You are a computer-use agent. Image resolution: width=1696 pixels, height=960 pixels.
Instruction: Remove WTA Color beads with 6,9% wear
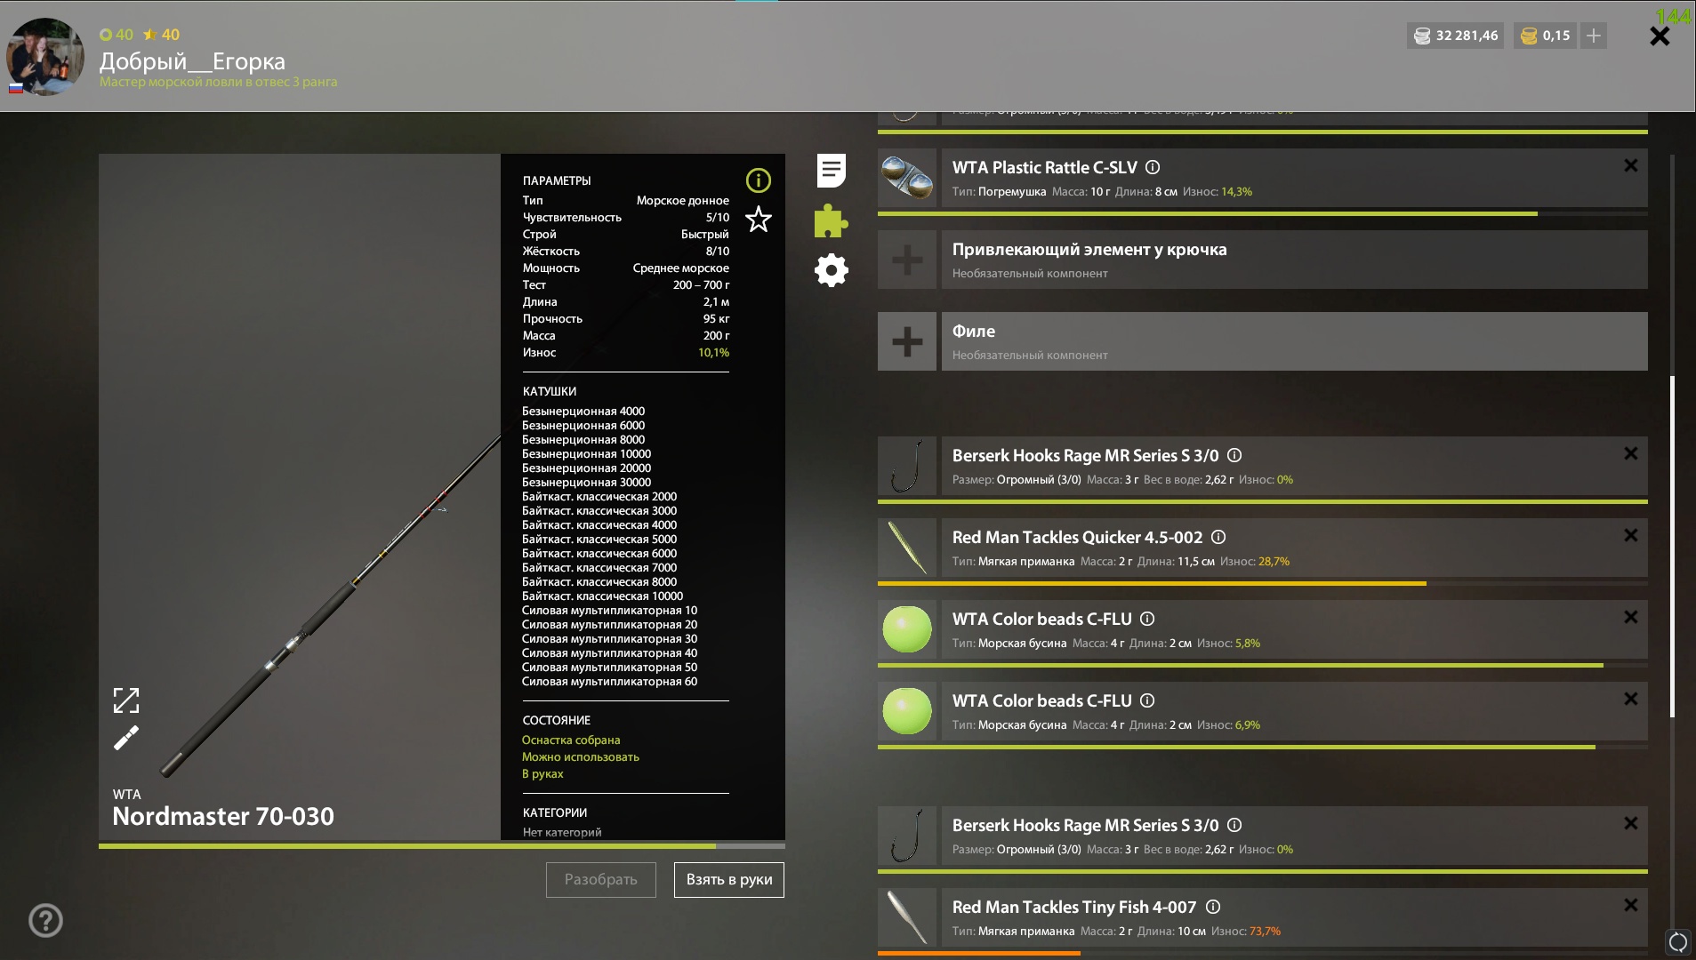pos(1631,699)
